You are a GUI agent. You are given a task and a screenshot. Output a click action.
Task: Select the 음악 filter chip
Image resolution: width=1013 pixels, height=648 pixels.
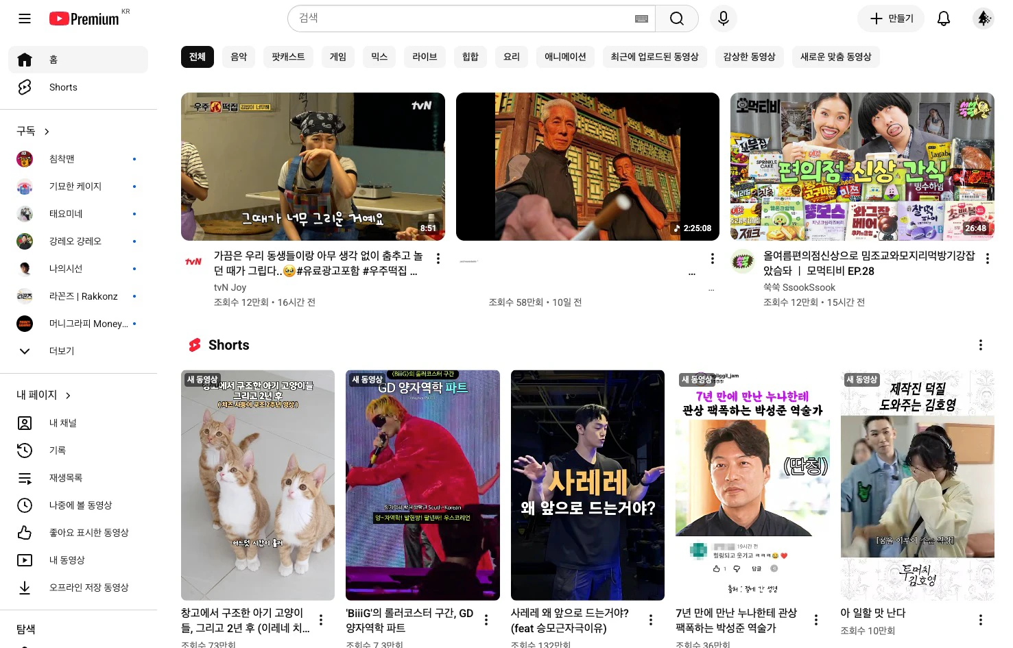(x=239, y=57)
